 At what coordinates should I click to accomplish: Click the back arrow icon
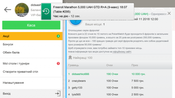click(7, 10)
